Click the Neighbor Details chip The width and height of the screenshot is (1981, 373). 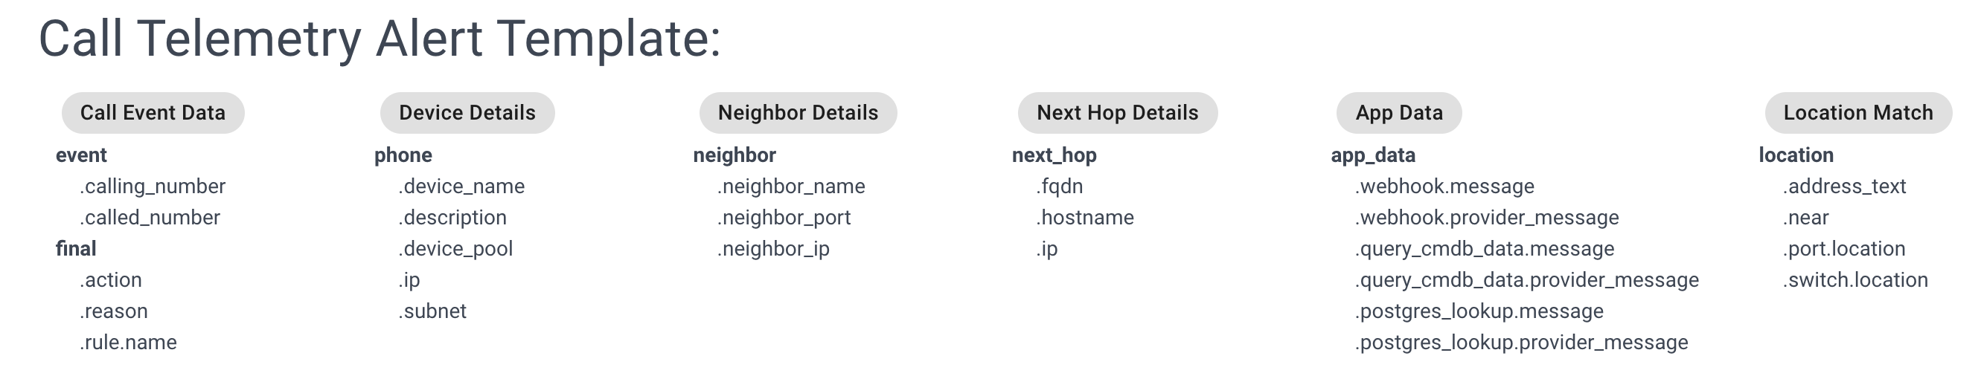(x=798, y=113)
